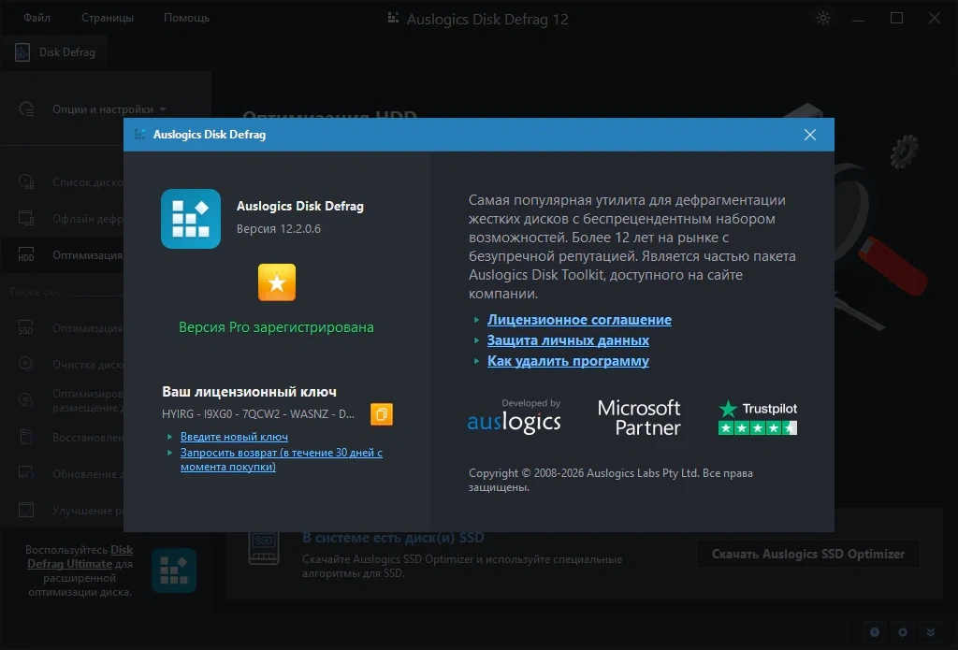Click the gold star Pro badge

(277, 282)
